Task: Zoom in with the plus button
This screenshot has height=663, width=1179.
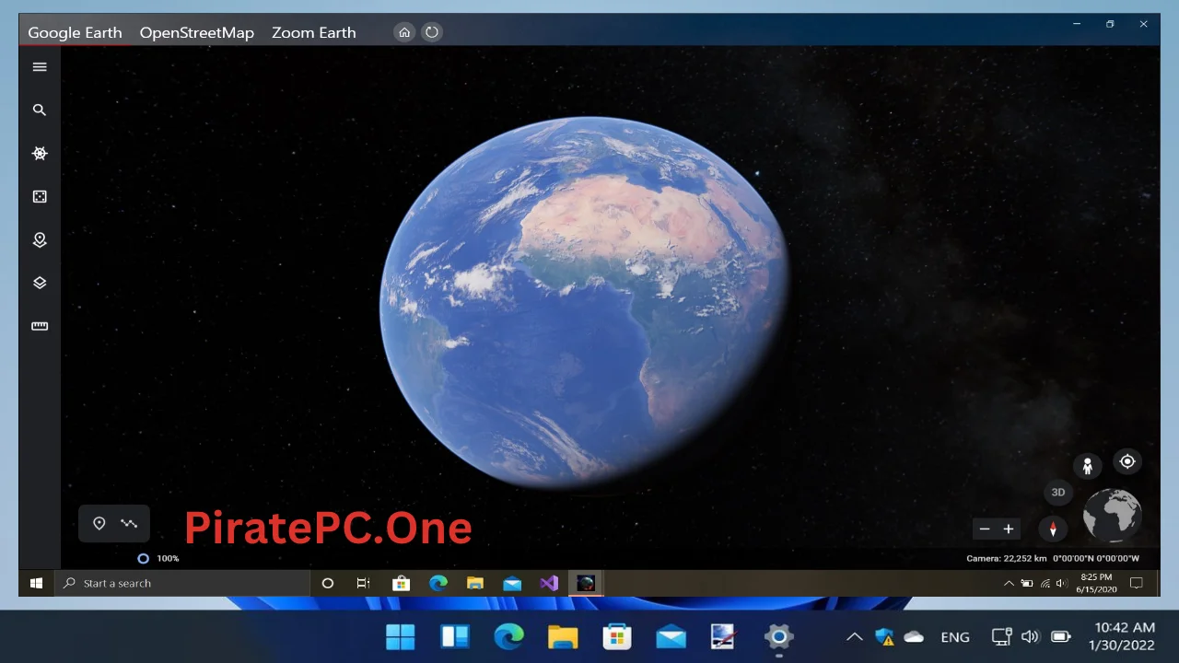Action: (1009, 529)
